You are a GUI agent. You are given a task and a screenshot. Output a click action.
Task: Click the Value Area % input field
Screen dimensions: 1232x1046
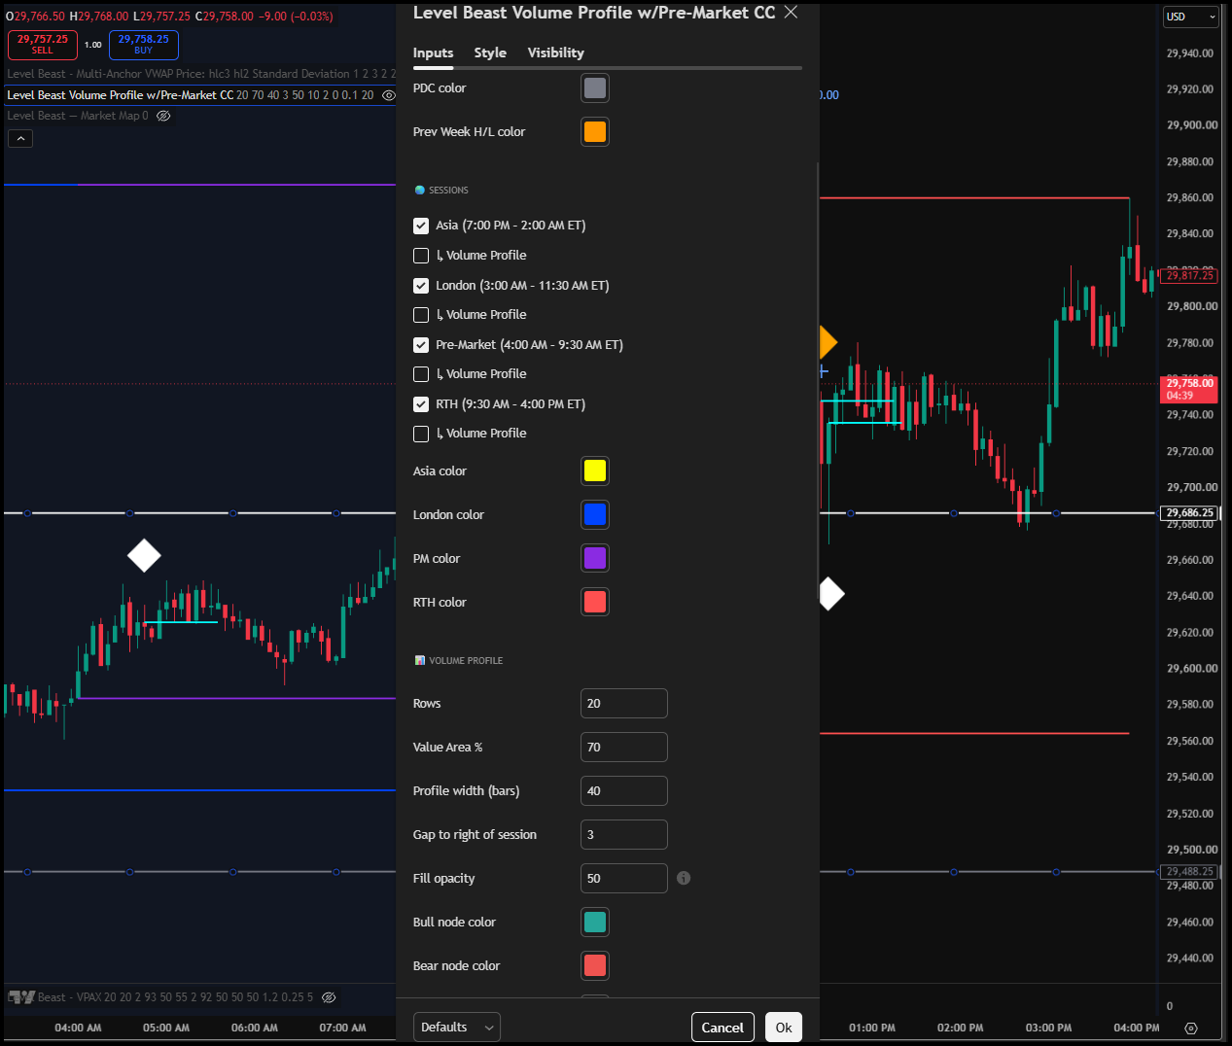coord(624,748)
